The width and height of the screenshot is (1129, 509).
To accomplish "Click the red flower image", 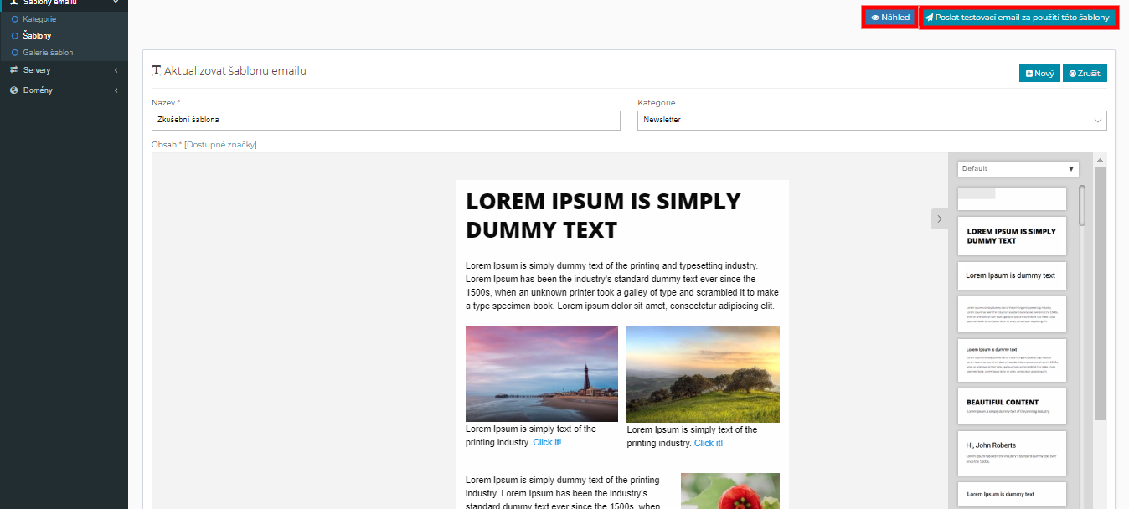I will coord(730,491).
